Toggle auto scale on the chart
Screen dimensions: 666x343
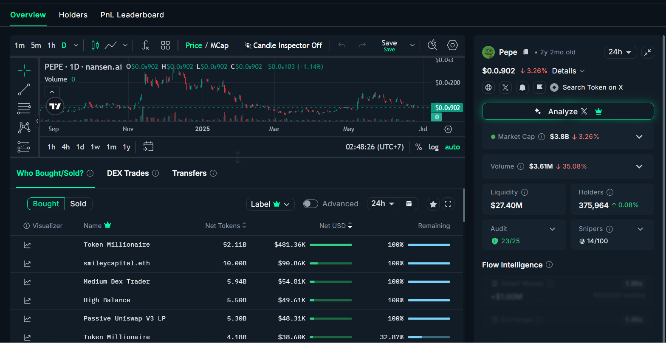pyautogui.click(x=452, y=147)
